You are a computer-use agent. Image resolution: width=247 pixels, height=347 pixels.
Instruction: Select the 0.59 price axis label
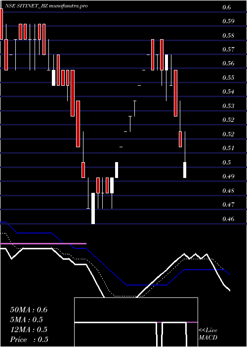click(228, 21)
